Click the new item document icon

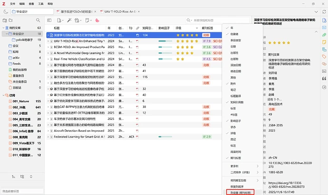[59, 20]
